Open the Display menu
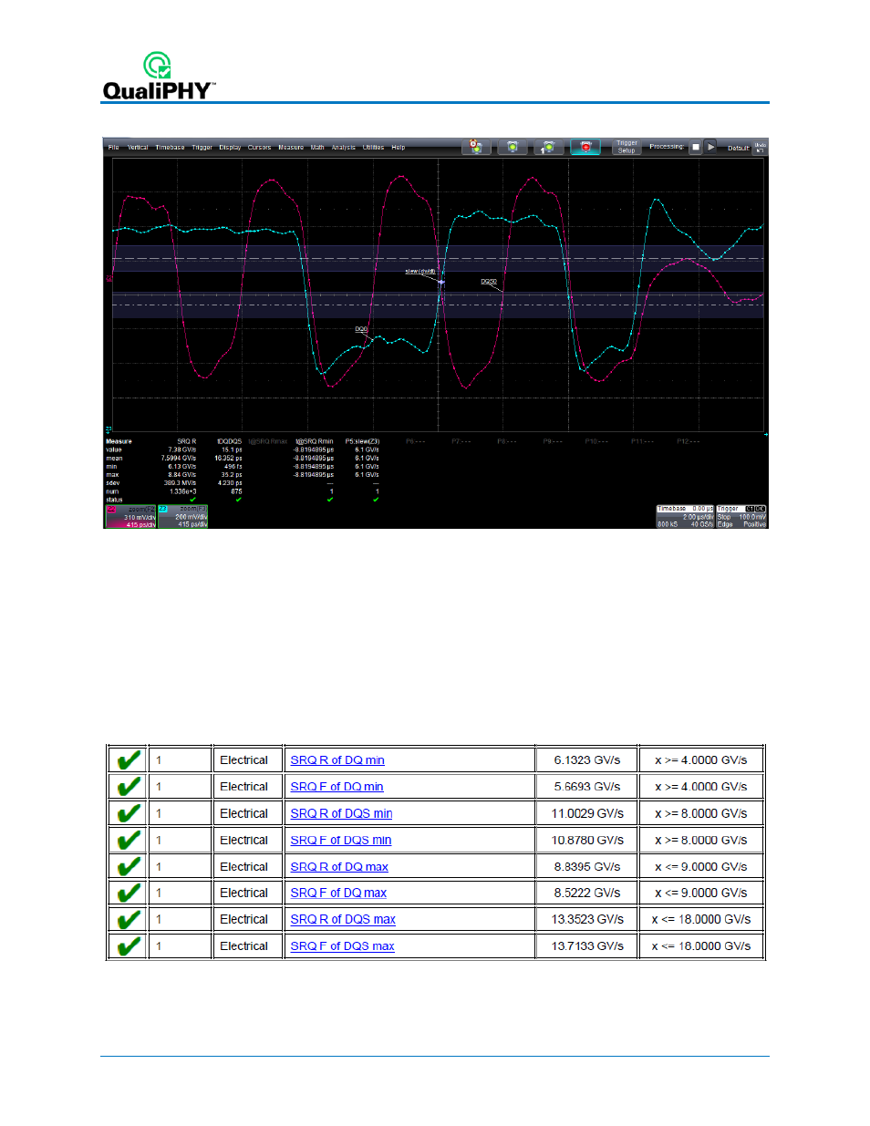870x1126 pixels. point(230,147)
